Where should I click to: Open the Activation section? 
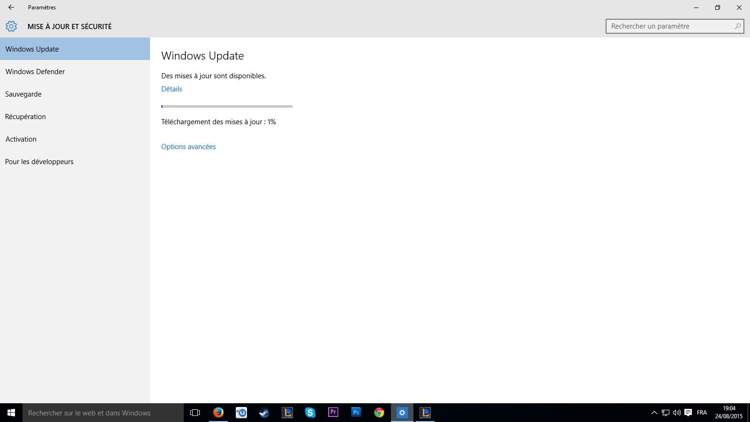point(75,139)
